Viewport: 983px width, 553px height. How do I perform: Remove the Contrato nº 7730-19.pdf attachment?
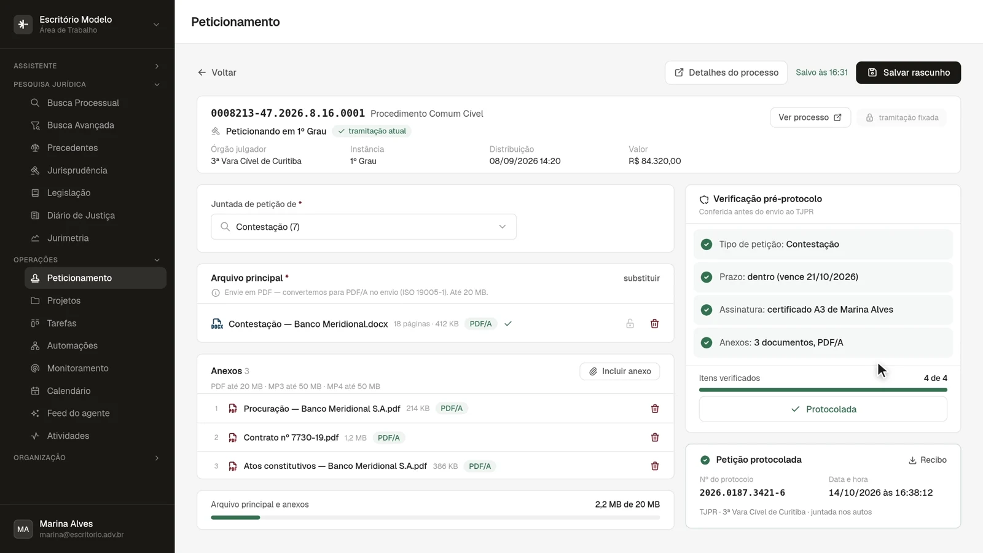tap(655, 437)
